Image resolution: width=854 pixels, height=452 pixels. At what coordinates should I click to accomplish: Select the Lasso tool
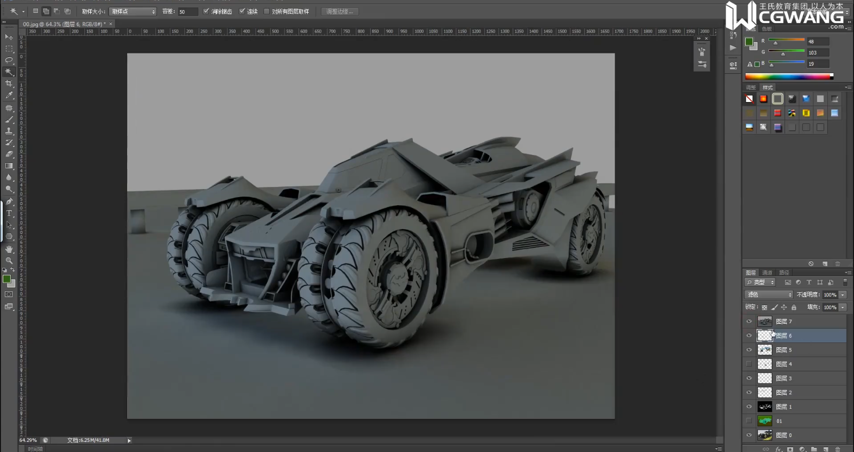coord(9,60)
